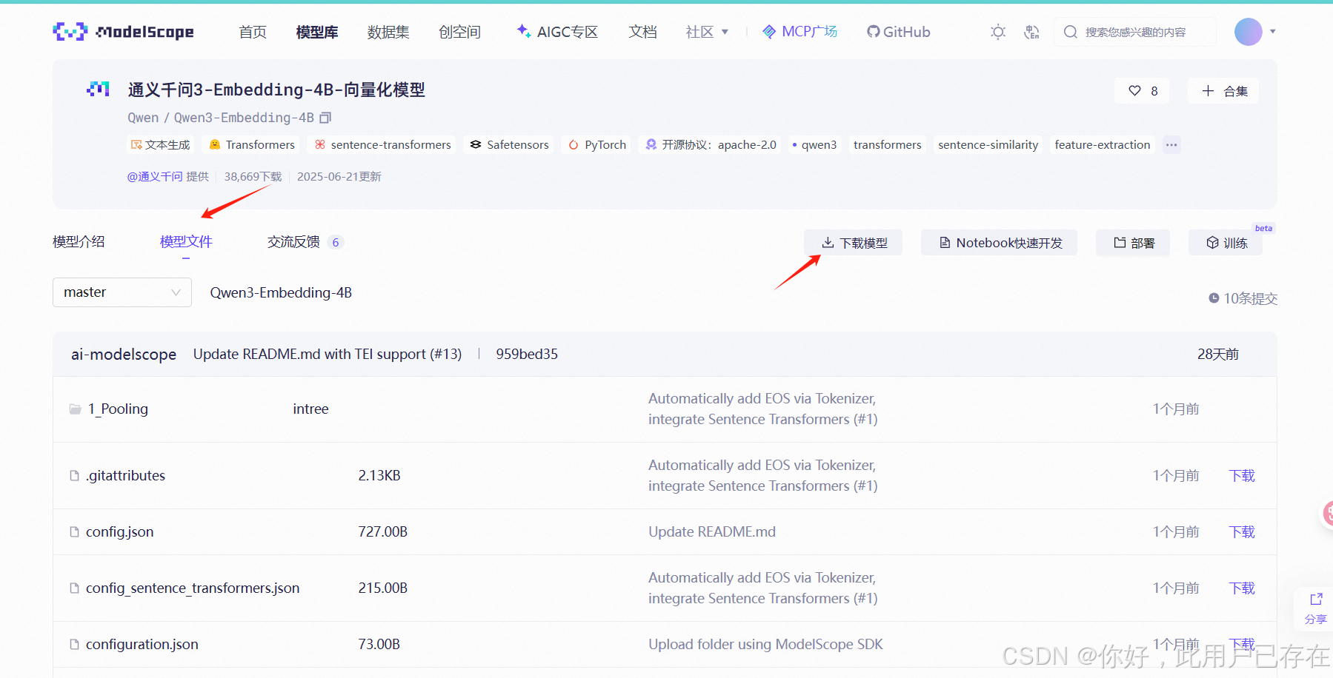The height and width of the screenshot is (678, 1333).
Task: Click Qwen3-Embedding-4B breadcrumb path
Action: [x=281, y=292]
